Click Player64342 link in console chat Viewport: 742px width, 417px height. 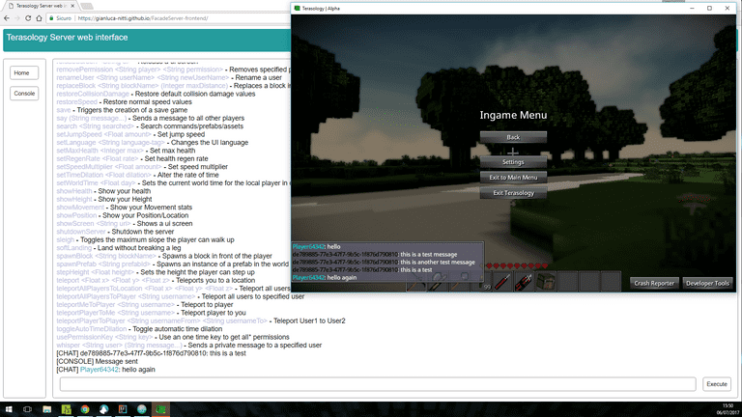tap(99, 370)
